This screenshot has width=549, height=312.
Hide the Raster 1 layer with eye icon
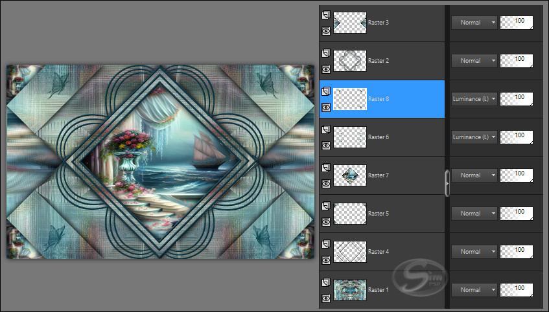326,297
